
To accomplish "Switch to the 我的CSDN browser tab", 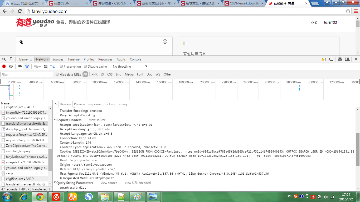I will (68, 3).
